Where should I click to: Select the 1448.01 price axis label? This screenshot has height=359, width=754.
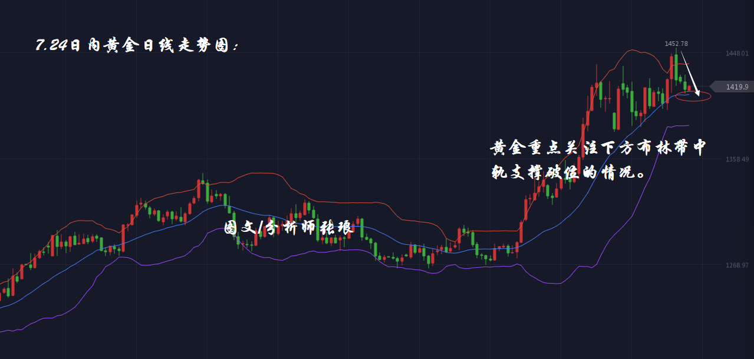[x=737, y=54]
